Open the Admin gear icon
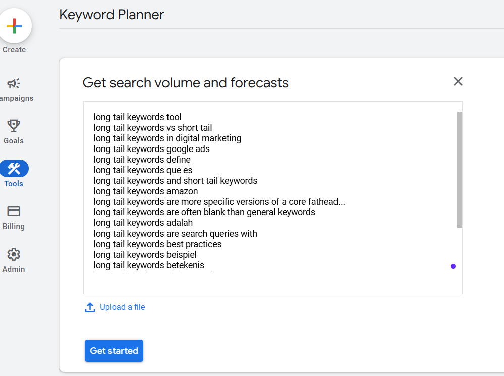504x376 pixels. [14, 254]
